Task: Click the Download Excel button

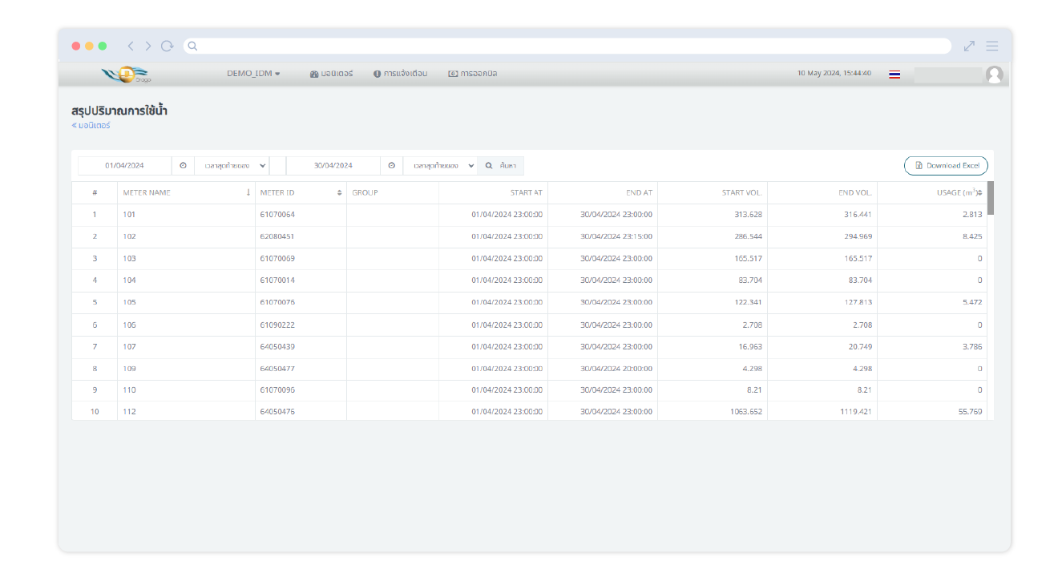Action: point(946,166)
